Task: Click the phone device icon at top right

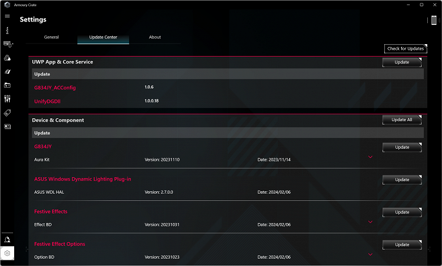Action: point(434,20)
